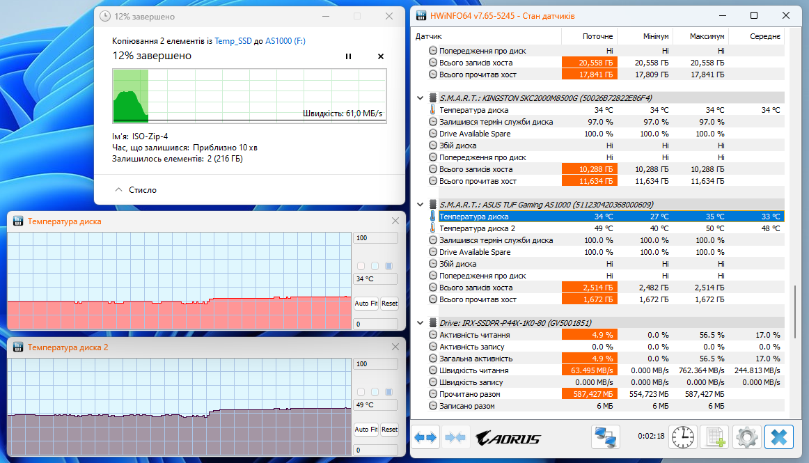Image resolution: width=809 pixels, height=463 pixels.
Task: Click max value field 100 in Температура диска graph
Action: pyautogui.click(x=376, y=237)
